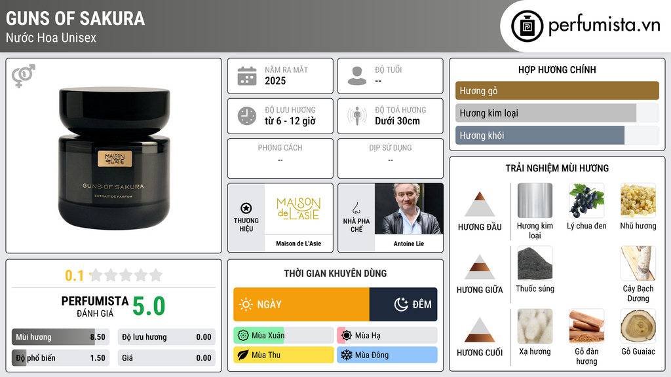The image size is (671, 377).
Task: Select the Đêm nighttime bar
Action: pos(403,304)
